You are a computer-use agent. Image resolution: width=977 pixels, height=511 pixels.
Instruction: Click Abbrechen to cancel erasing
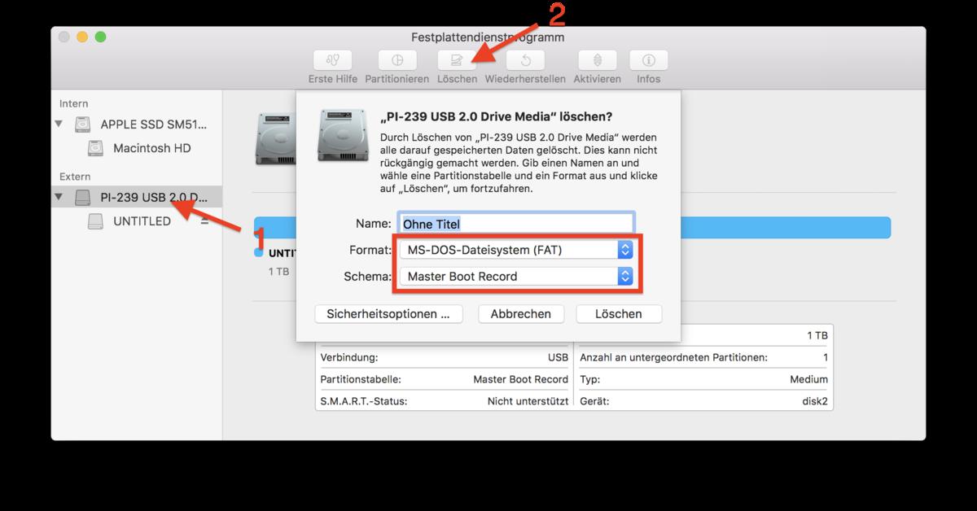[521, 313]
